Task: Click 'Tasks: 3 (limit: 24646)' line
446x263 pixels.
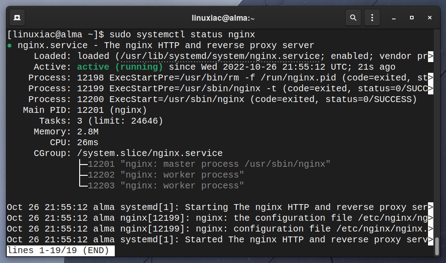Action: click(x=101, y=121)
